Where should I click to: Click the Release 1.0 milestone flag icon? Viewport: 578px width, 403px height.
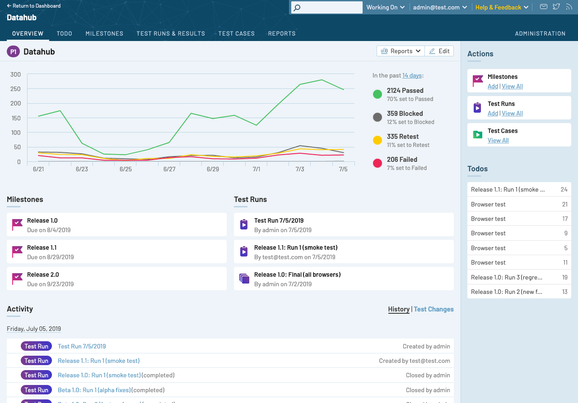(x=17, y=224)
